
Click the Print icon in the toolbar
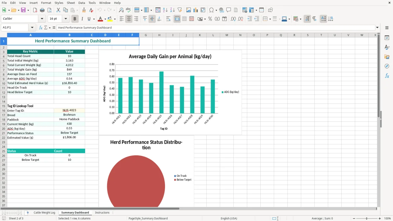coord(42,10)
